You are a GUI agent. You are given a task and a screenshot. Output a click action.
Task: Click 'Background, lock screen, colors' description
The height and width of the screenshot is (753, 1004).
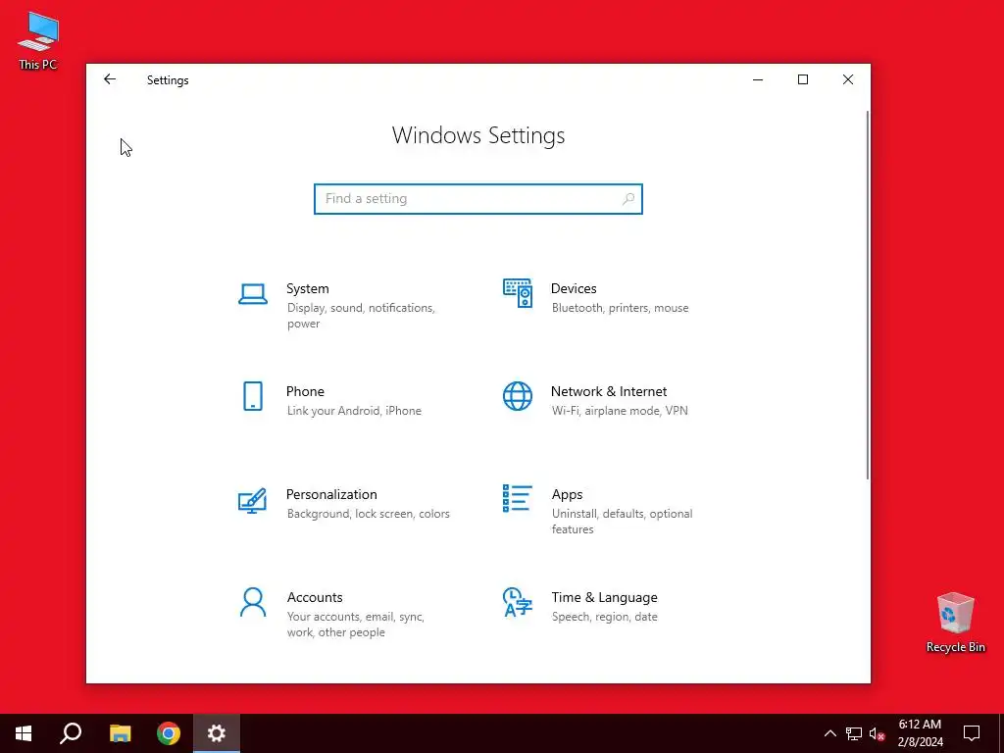point(369,514)
